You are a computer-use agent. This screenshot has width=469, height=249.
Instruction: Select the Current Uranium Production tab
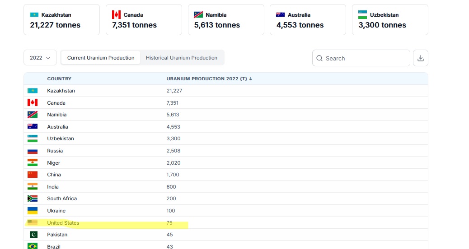pos(101,58)
